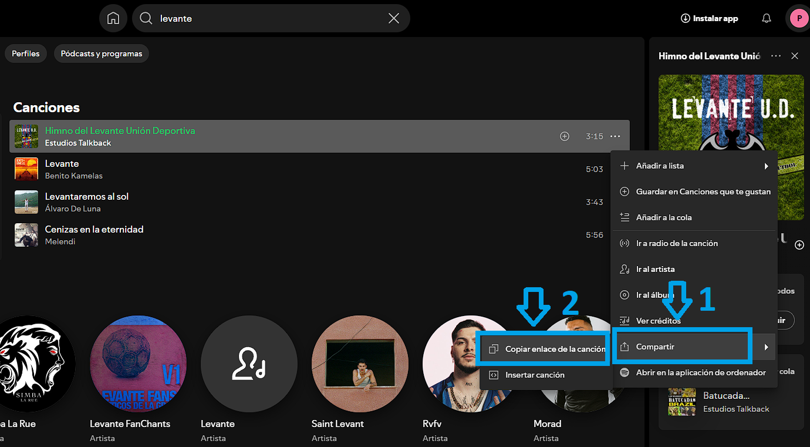
Task: Open the profile menu avatar
Action: (798, 18)
